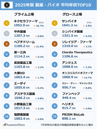The height and width of the screenshot is (129, 97).
Task: Click the down arrow beside シンバイオ製薬 0.4%
Action: (x=84, y=36)
